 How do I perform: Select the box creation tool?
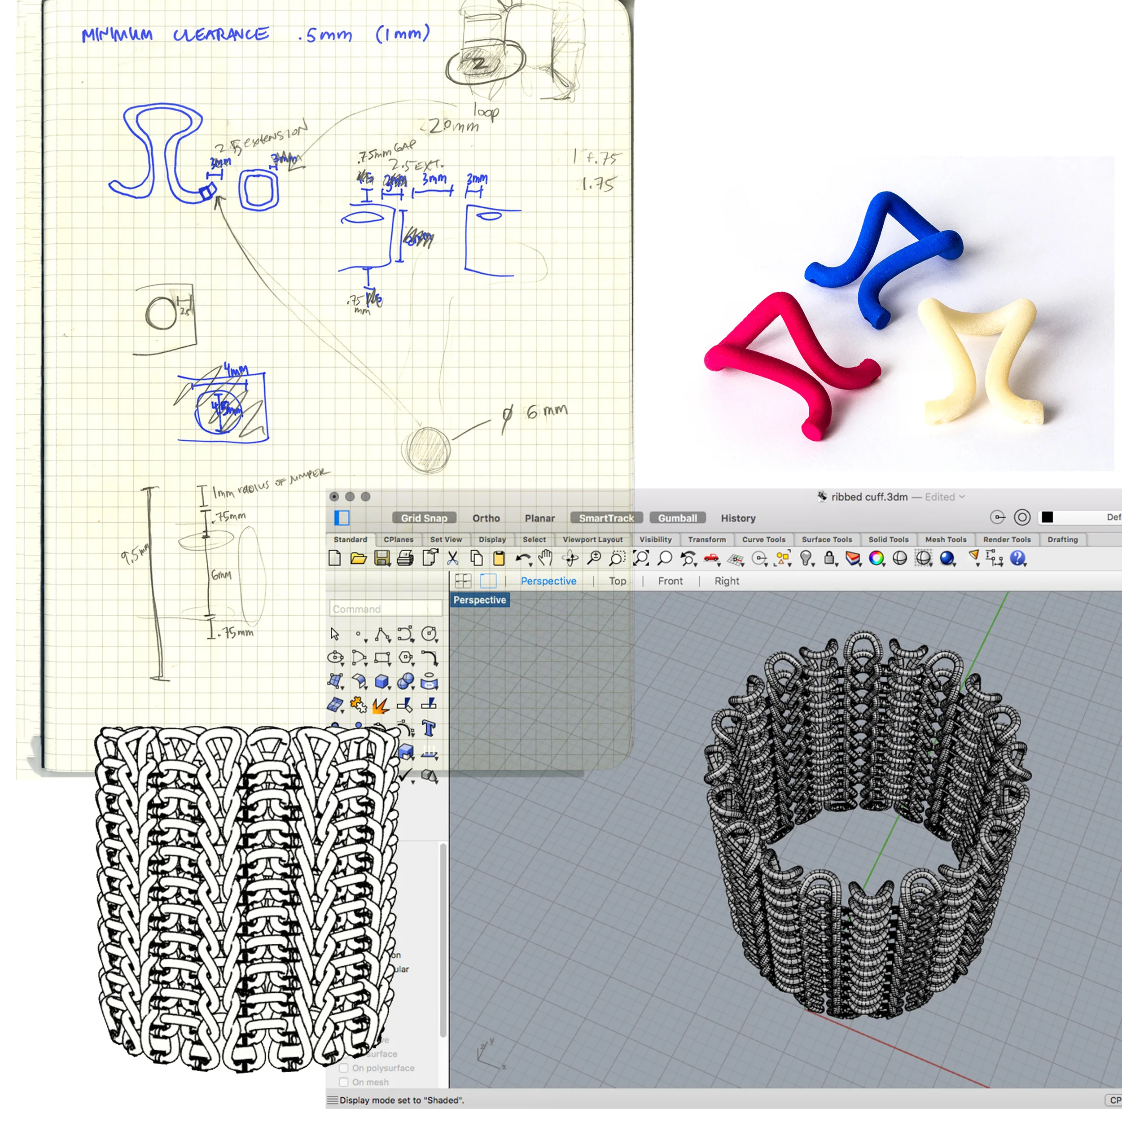(381, 681)
